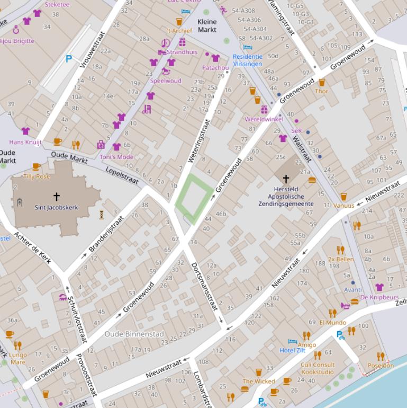Click the parking icon beside Vrouwestraat

(68, 59)
